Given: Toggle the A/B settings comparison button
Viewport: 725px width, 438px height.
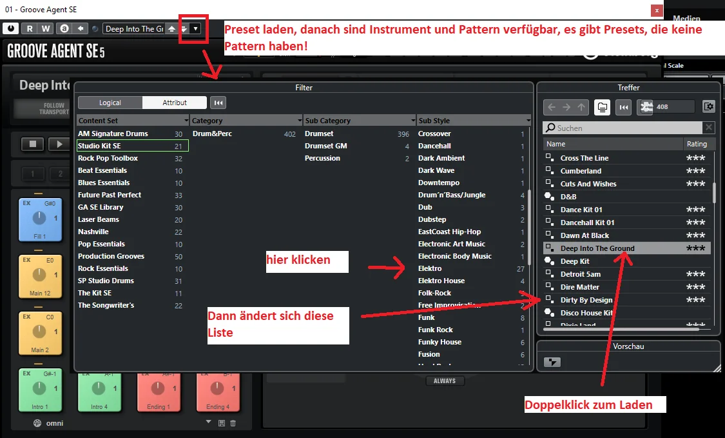Looking at the screenshot, I should (64, 29).
